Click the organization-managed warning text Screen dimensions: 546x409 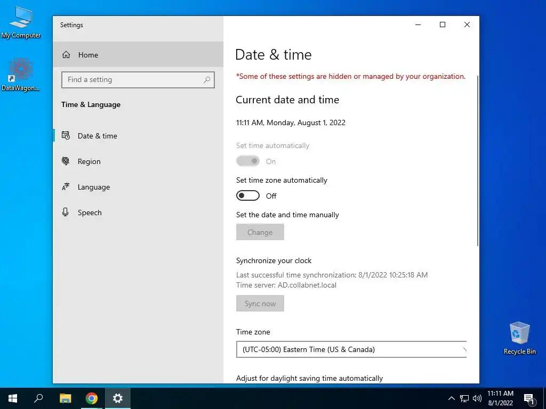tap(351, 77)
